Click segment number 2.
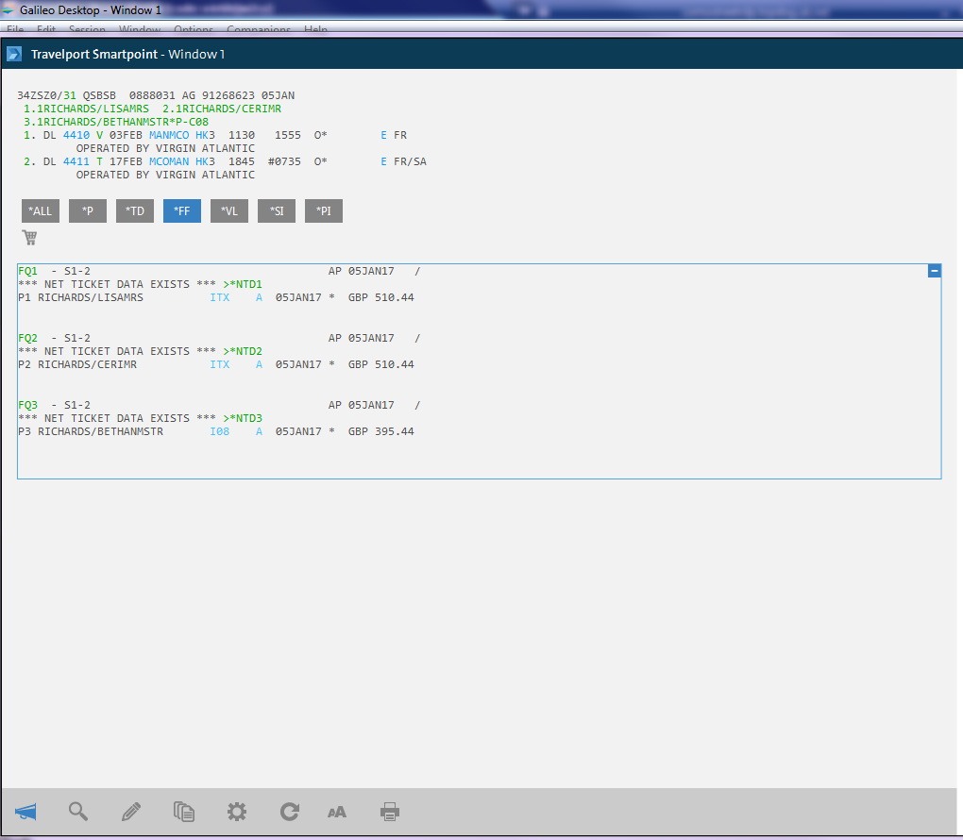The image size is (963, 840). click(x=29, y=160)
